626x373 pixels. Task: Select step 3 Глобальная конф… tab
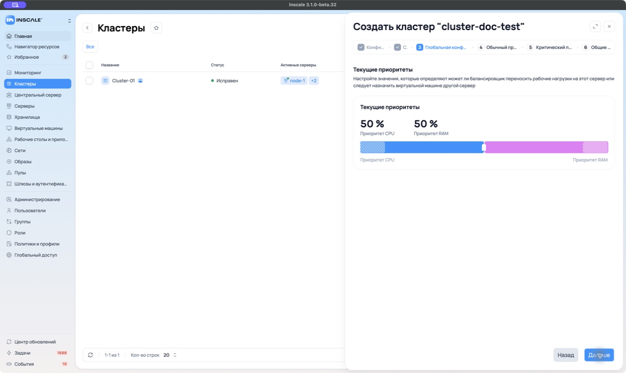442,47
